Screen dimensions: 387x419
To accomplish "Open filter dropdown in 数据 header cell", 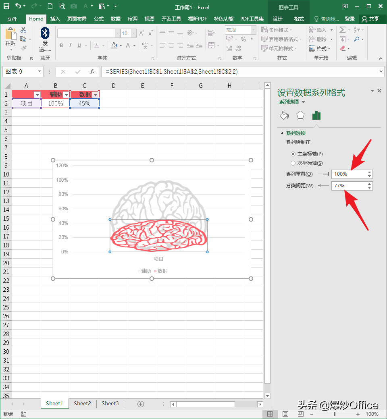I will coord(95,95).
